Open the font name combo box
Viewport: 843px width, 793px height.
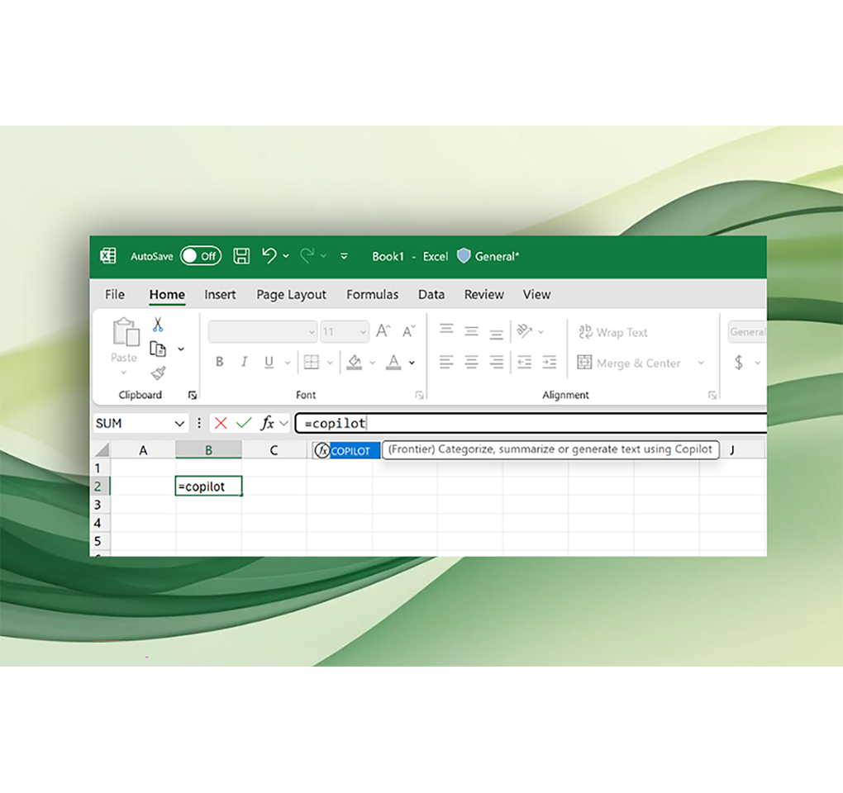pos(262,332)
